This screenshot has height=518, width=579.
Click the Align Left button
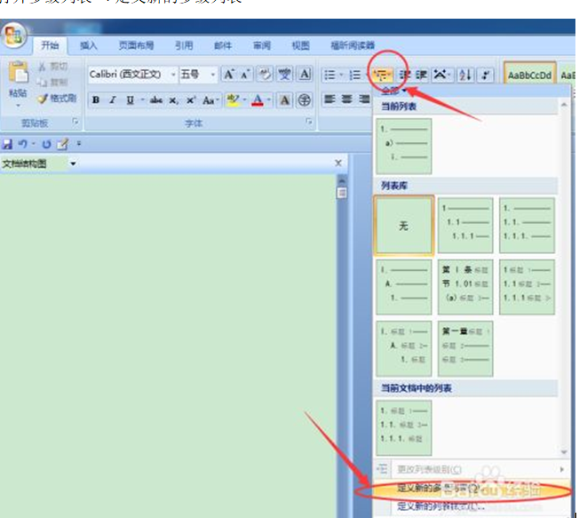pyautogui.click(x=329, y=99)
